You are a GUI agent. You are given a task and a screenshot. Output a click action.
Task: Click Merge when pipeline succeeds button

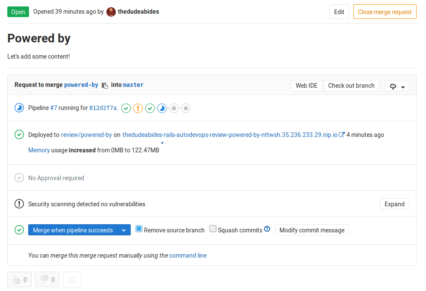tap(73, 230)
